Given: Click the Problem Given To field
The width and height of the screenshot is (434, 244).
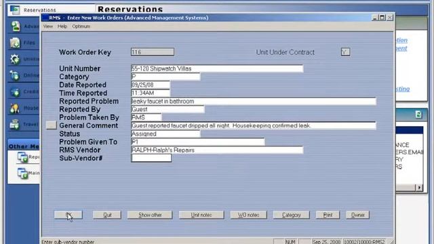Looking at the screenshot, I should click(198, 142).
